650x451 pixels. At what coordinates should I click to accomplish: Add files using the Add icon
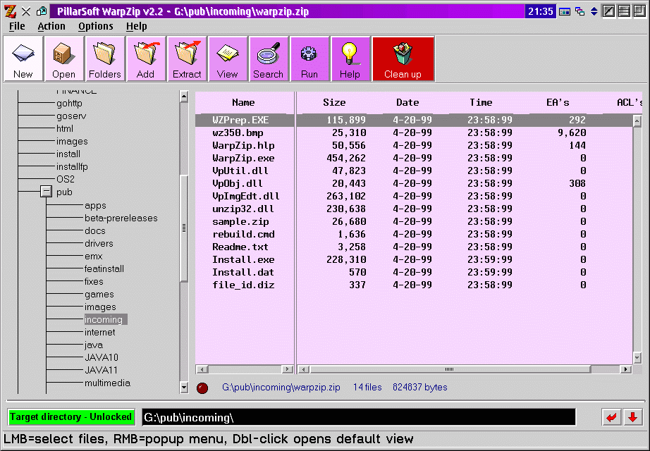coord(145,58)
